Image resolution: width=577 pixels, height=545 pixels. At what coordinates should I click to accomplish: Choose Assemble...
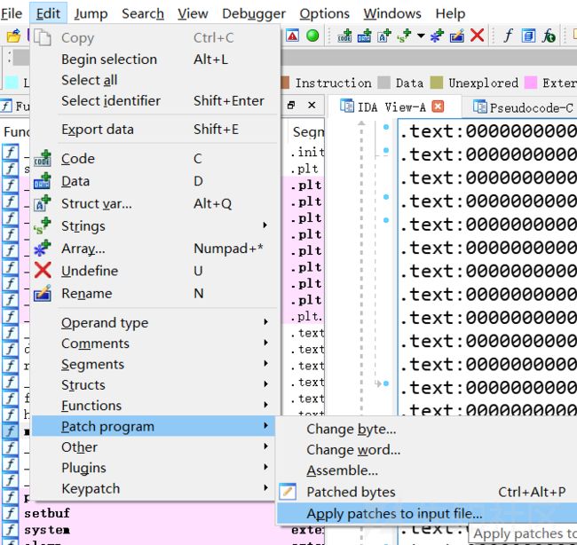click(x=427, y=470)
